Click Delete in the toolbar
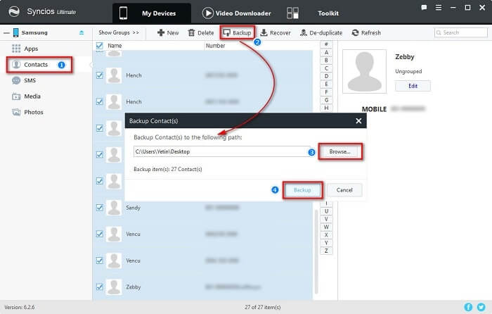 pyautogui.click(x=201, y=32)
